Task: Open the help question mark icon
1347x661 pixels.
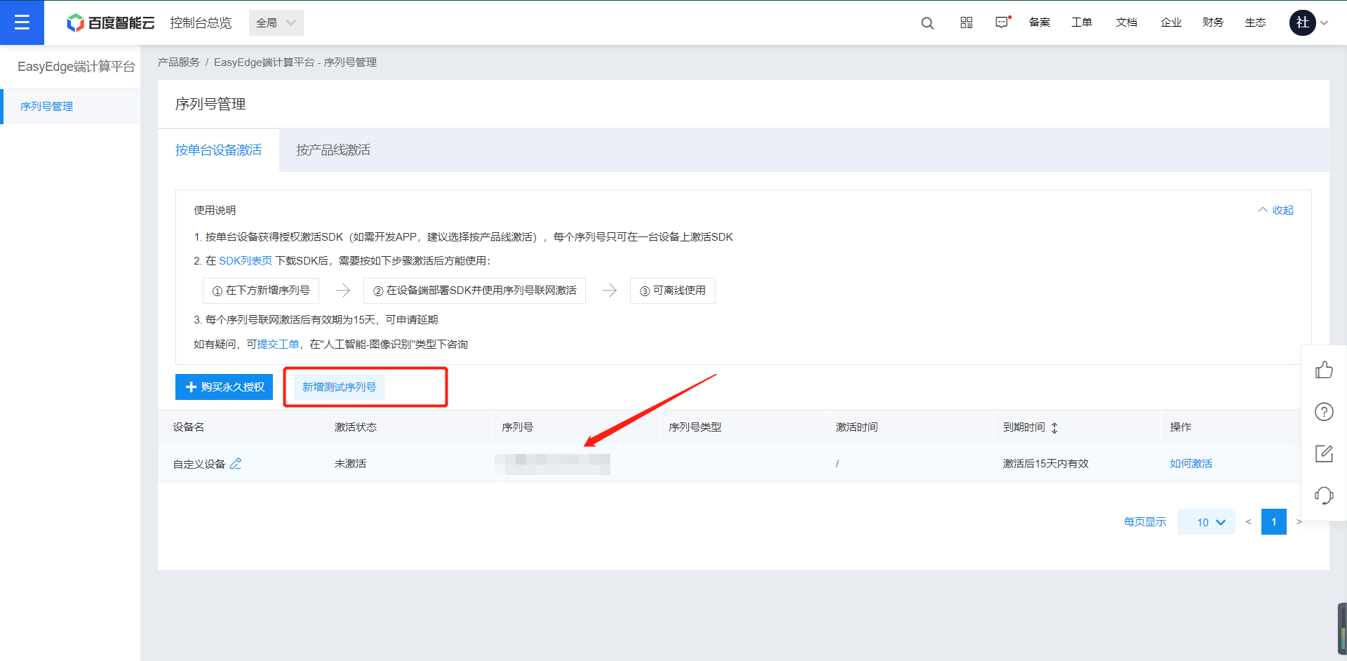Action: pos(1324,412)
